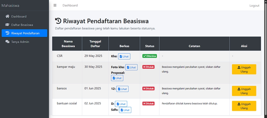Image resolution: width=267 pixels, height=118 pixels.
Task: Click the Mahasiswa brand title
Action: click(10, 6)
